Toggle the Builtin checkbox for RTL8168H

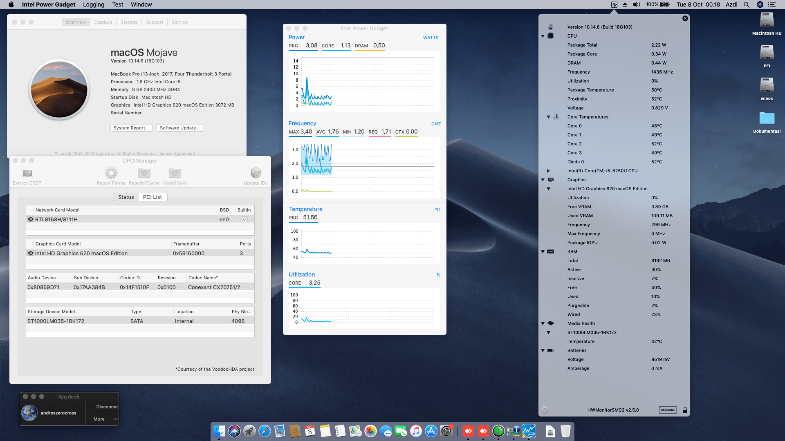click(x=244, y=219)
